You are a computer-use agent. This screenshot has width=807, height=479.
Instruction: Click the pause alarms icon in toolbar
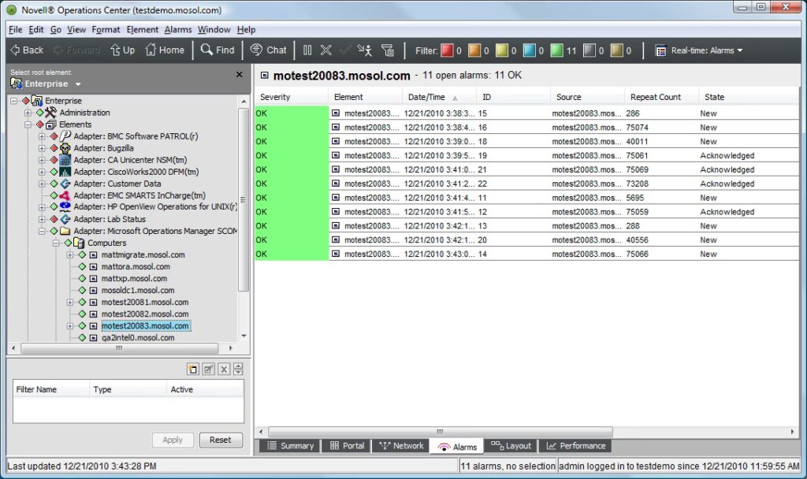click(307, 50)
